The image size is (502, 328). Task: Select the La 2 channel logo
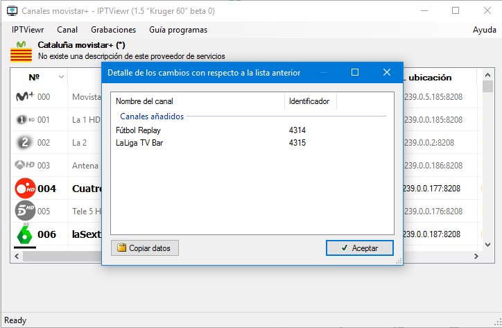pos(24,142)
